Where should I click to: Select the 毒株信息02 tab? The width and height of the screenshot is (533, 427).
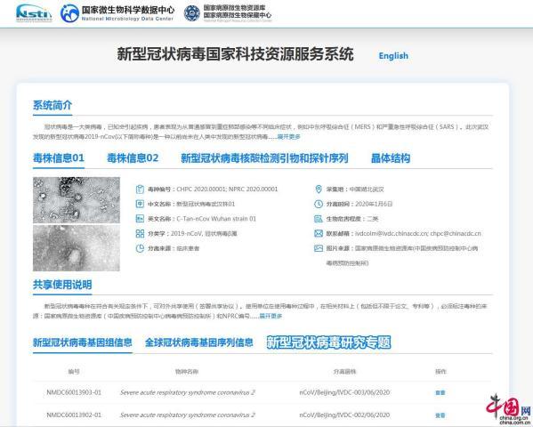coord(133,158)
